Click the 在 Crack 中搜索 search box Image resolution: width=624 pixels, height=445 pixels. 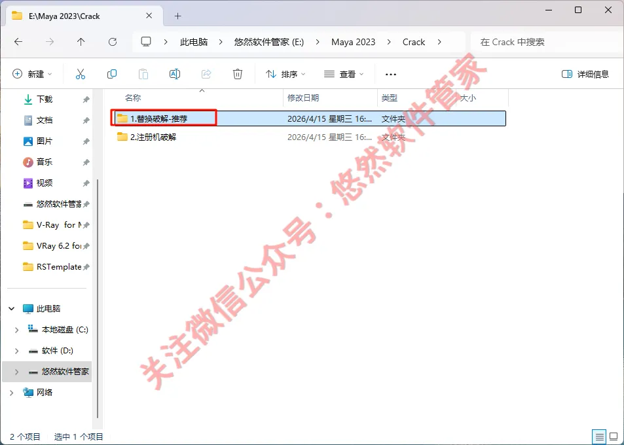pyautogui.click(x=545, y=42)
